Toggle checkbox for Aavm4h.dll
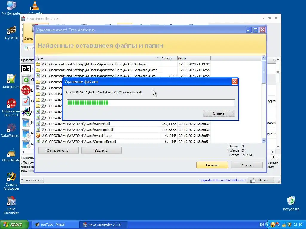 (x=43, y=124)
